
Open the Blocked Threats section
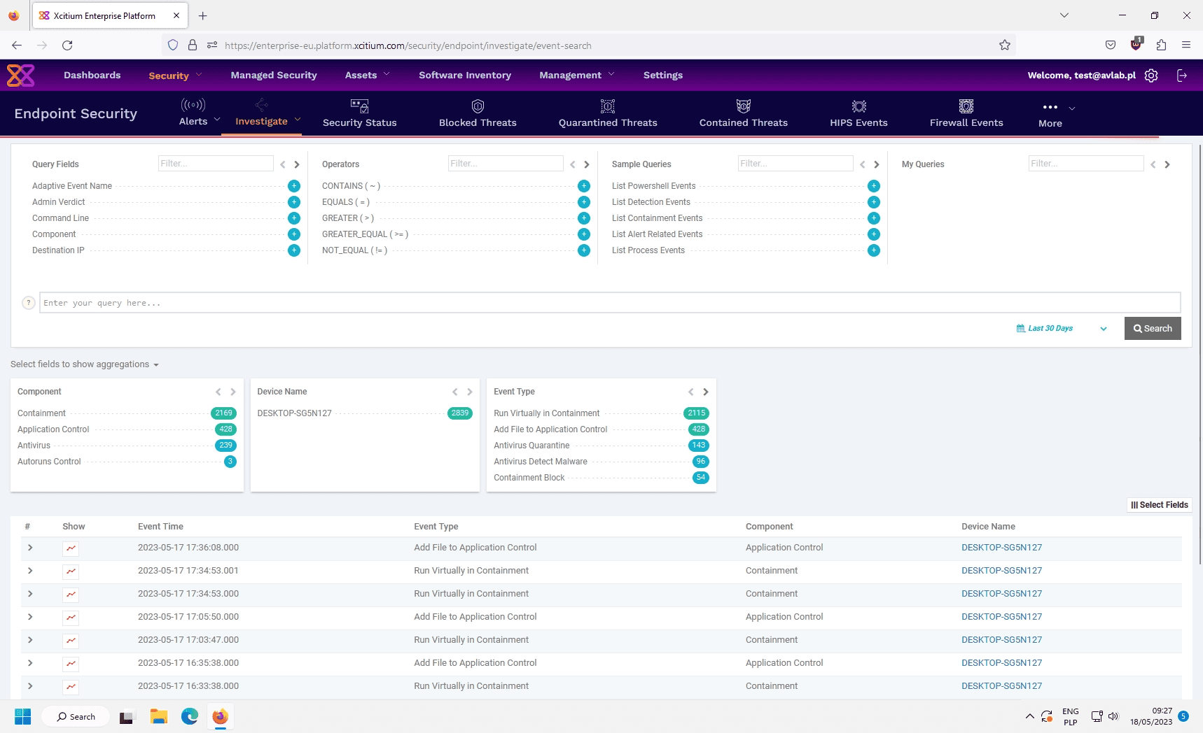coord(477,113)
